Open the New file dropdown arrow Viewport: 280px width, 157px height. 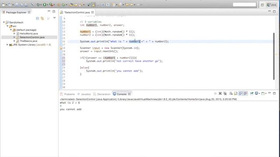coord(7,5)
